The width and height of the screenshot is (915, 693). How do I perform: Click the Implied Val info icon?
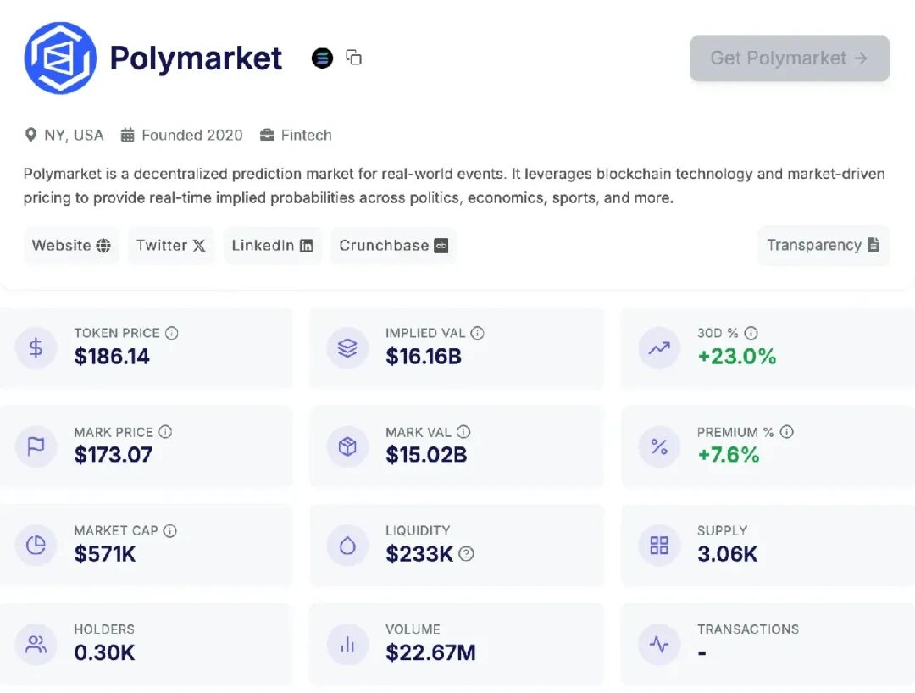click(477, 333)
